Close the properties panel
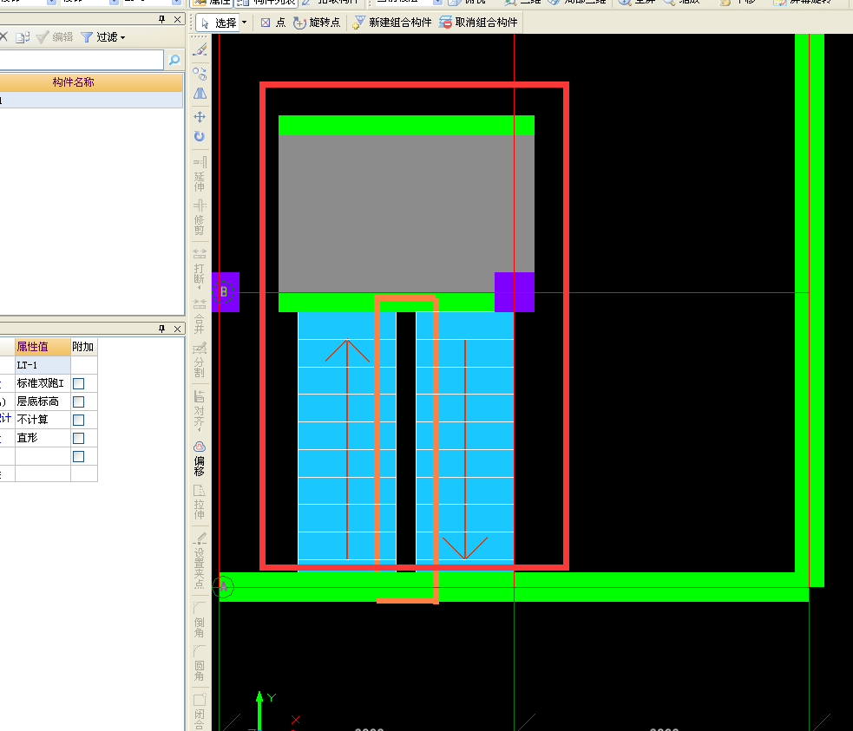Viewport: 853px width, 731px height. [x=177, y=329]
